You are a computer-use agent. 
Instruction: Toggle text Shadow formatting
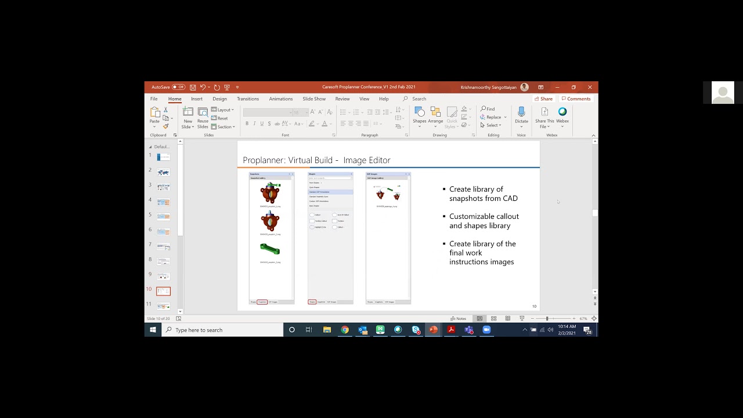click(269, 124)
